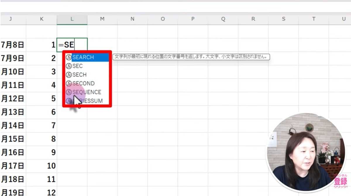Click the cell being edited containing =SE

coord(72,45)
